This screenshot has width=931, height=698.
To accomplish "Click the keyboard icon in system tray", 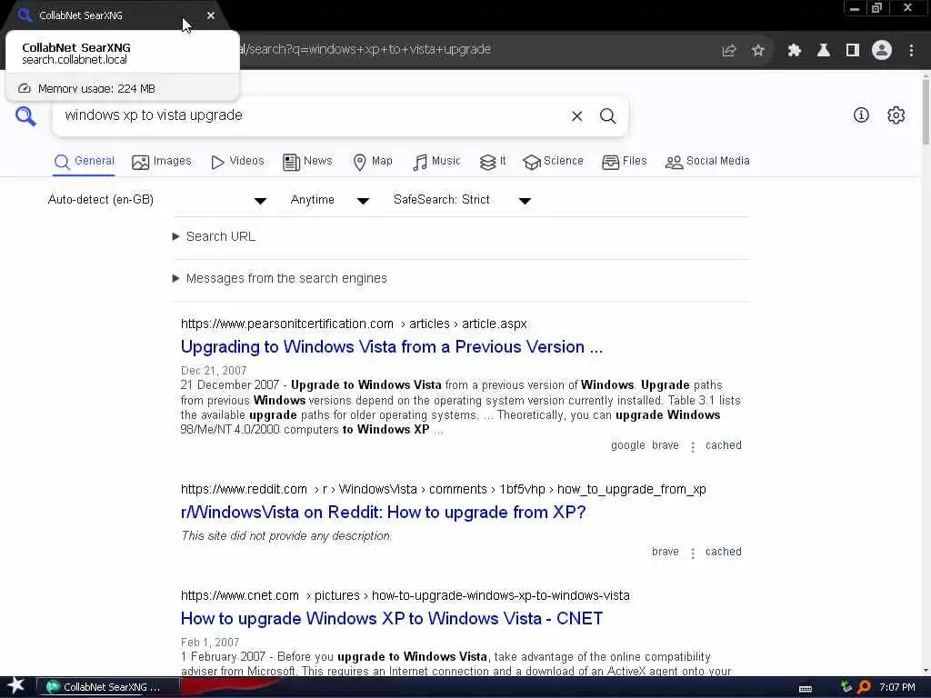I will pos(806,689).
